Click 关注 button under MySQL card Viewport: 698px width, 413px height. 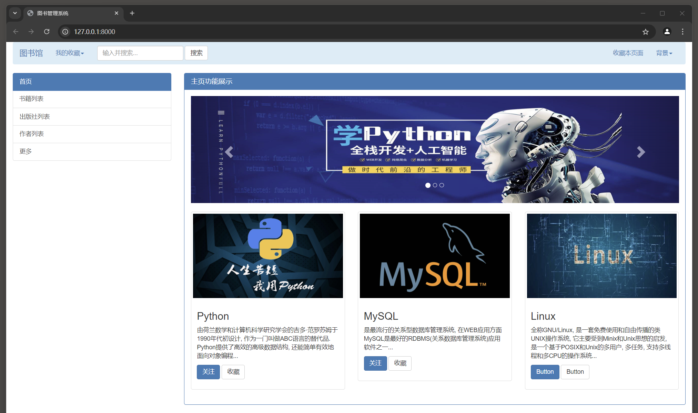coord(375,363)
